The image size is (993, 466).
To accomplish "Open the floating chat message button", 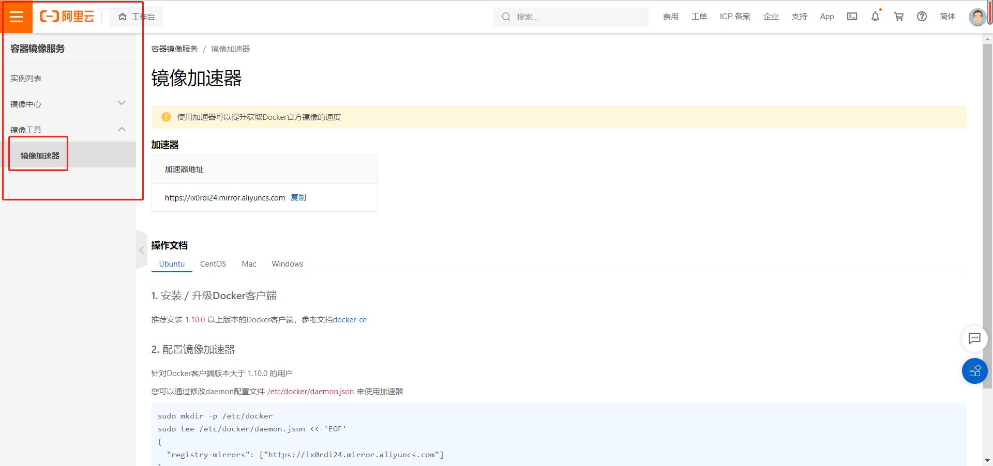I will (975, 338).
